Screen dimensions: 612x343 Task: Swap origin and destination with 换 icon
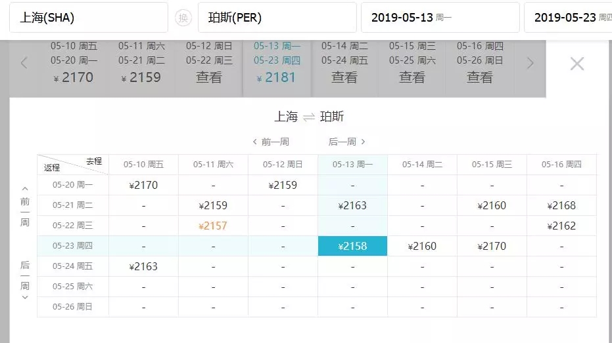[x=183, y=18]
